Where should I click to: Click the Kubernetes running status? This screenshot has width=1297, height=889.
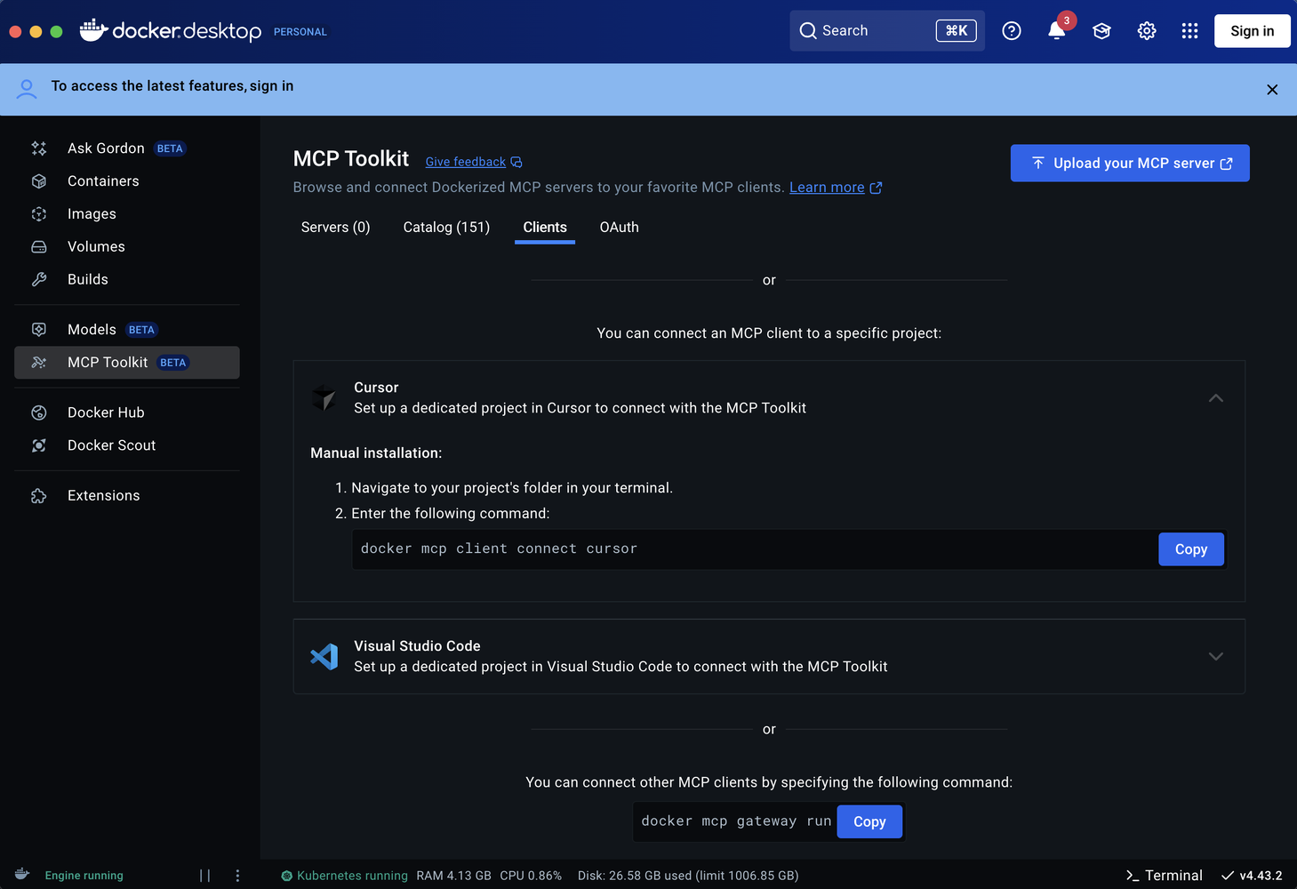coord(344,876)
